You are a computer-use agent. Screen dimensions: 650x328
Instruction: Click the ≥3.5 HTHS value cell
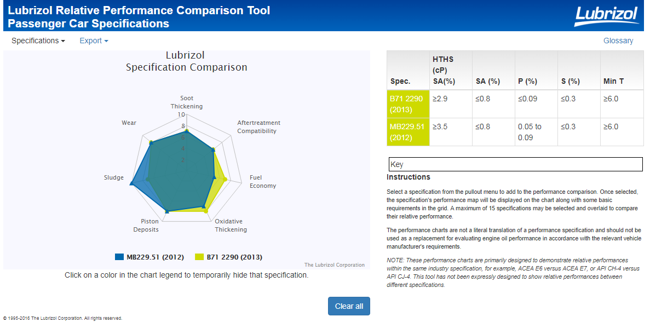click(451, 132)
